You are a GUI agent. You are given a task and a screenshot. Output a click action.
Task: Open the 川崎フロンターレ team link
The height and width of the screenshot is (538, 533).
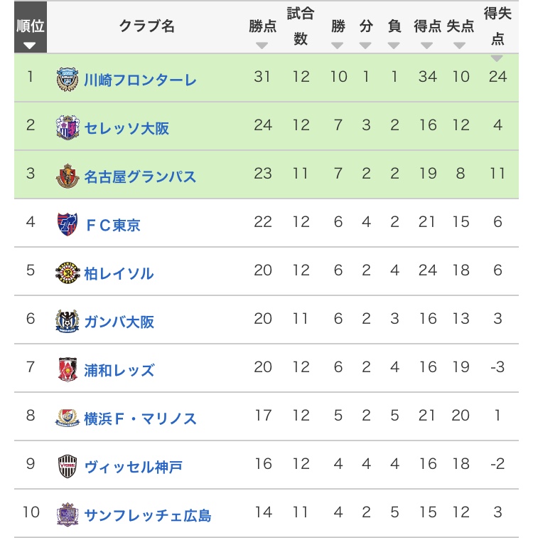coord(140,80)
